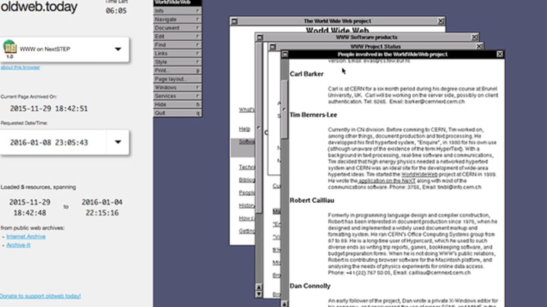Focus the WWW Software products title bar
The image size is (547, 307).
pos(367,37)
